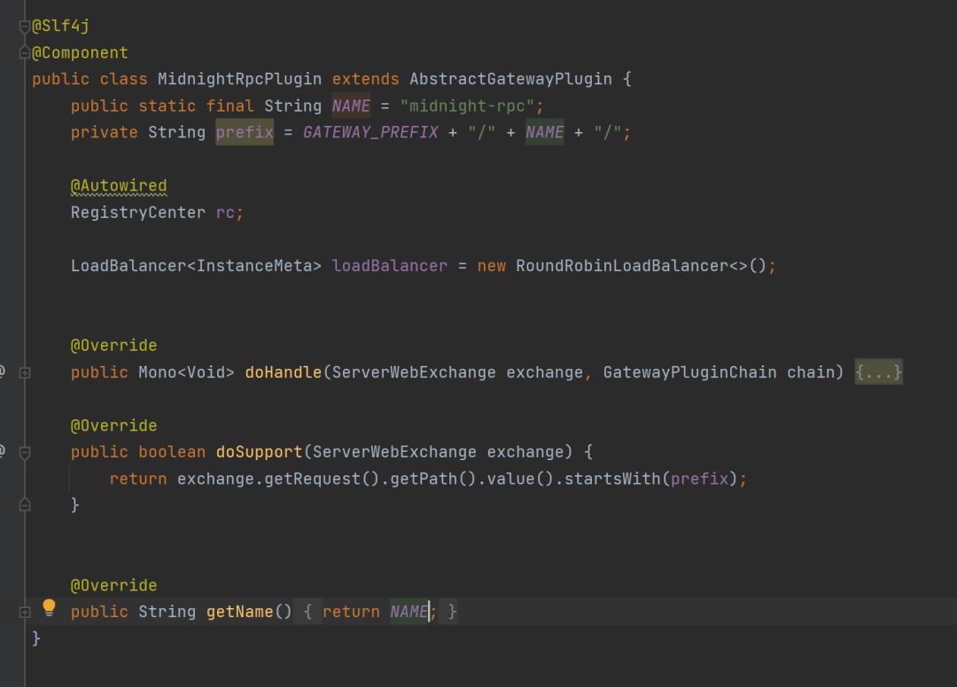Image resolution: width=957 pixels, height=687 pixels.
Task: Click the RegistryCenter type name
Action: pyautogui.click(x=138, y=213)
